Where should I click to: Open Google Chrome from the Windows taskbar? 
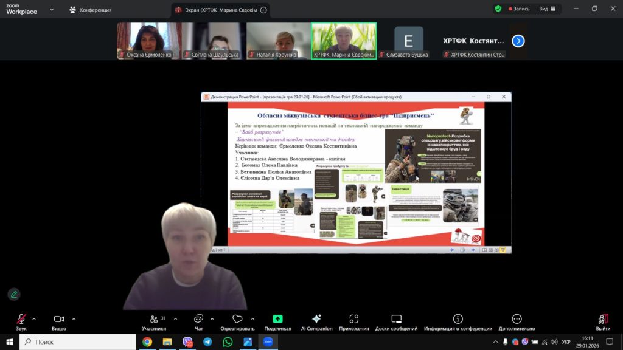click(x=147, y=342)
